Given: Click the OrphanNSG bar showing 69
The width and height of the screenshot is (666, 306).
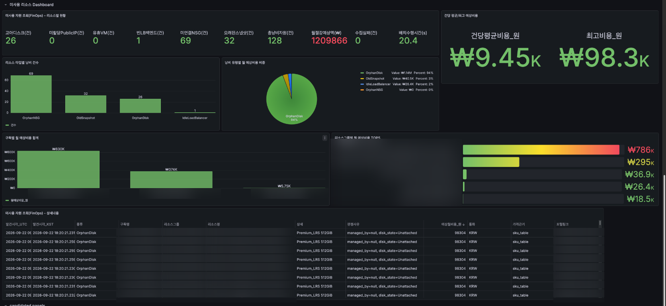Looking at the screenshot, I should [x=31, y=94].
